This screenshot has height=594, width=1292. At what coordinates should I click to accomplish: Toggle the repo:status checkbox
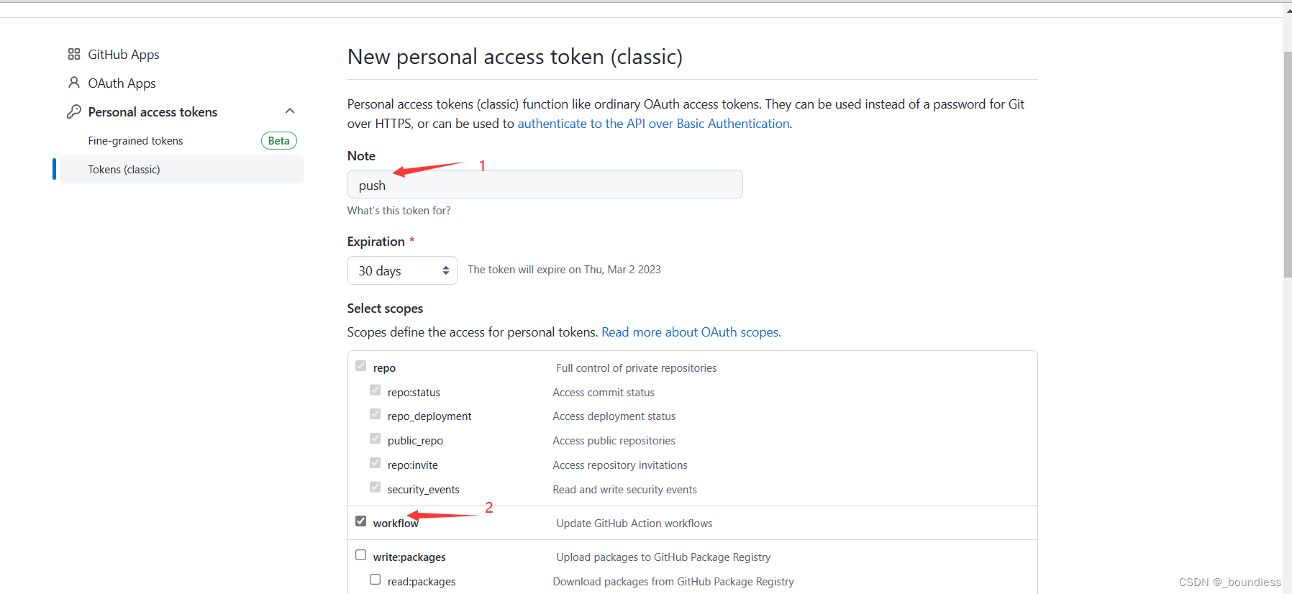tap(375, 390)
